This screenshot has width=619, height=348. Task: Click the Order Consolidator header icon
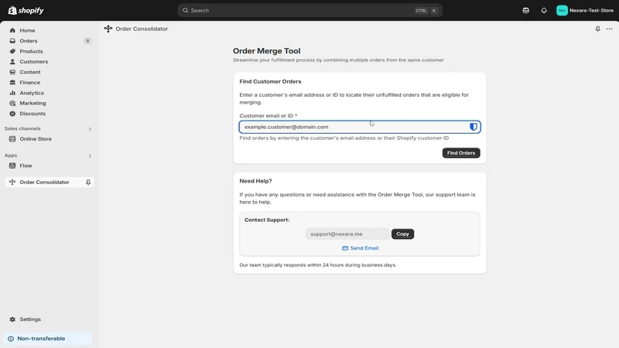pyautogui.click(x=108, y=29)
